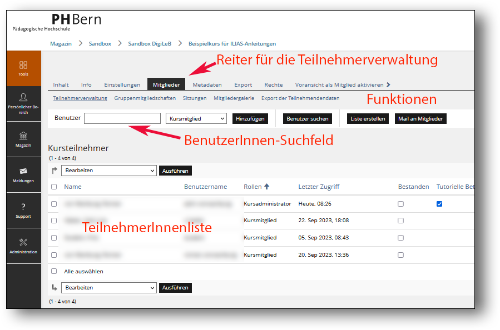500x330 pixels.
Task: Select checkbox for member accessed 22. Sep 2023
Action: click(x=54, y=221)
